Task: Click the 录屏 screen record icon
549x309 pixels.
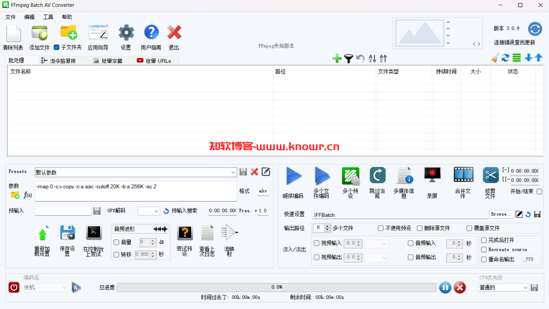Action: tap(432, 175)
